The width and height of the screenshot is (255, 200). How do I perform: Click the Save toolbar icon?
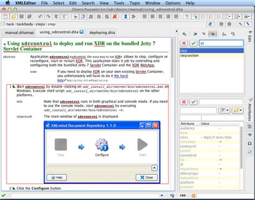22,17
